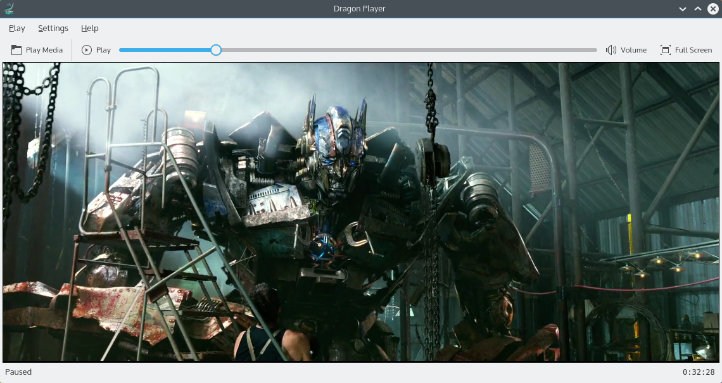Click the Paused status text
The height and width of the screenshot is (383, 722).
pos(18,372)
